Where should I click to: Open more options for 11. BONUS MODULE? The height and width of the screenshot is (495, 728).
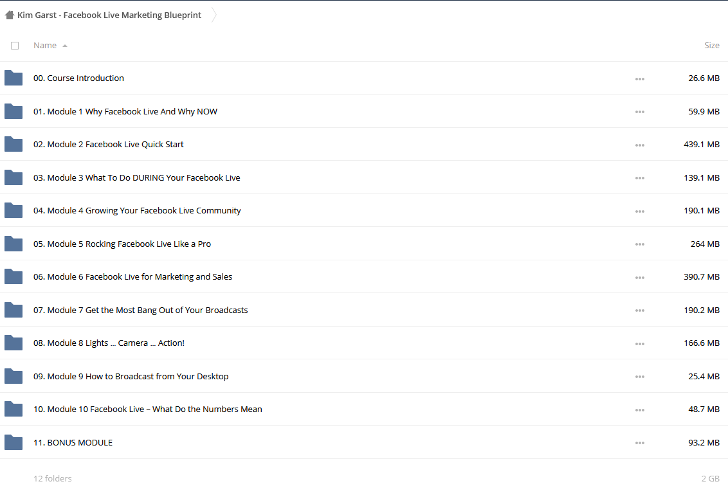tap(640, 443)
